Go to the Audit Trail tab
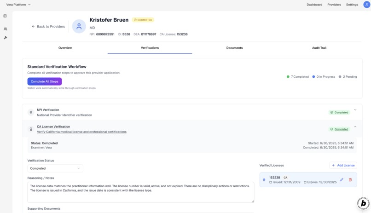The image size is (371, 213). click(319, 48)
